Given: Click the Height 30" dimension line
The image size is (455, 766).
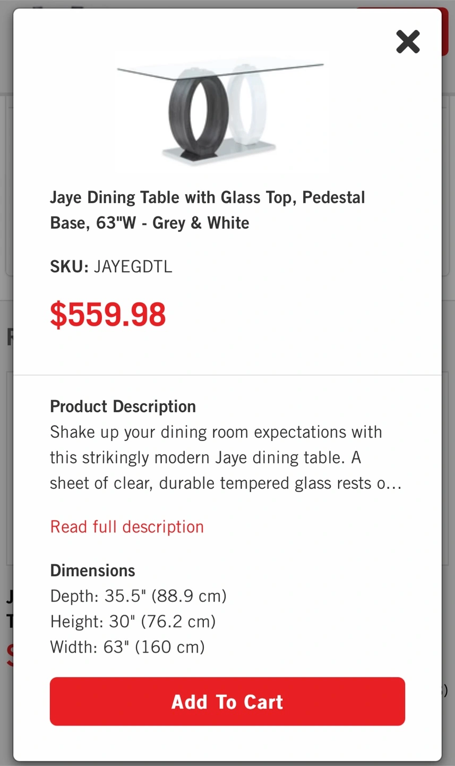Looking at the screenshot, I should pos(133,621).
